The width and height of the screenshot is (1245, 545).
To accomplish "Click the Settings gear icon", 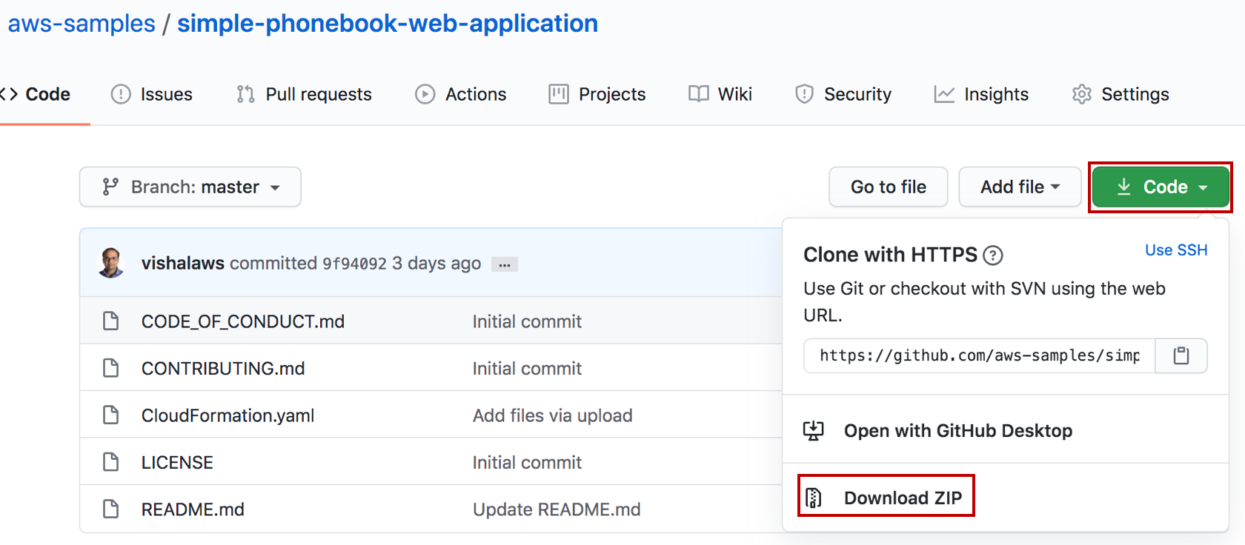I will pyautogui.click(x=1082, y=94).
